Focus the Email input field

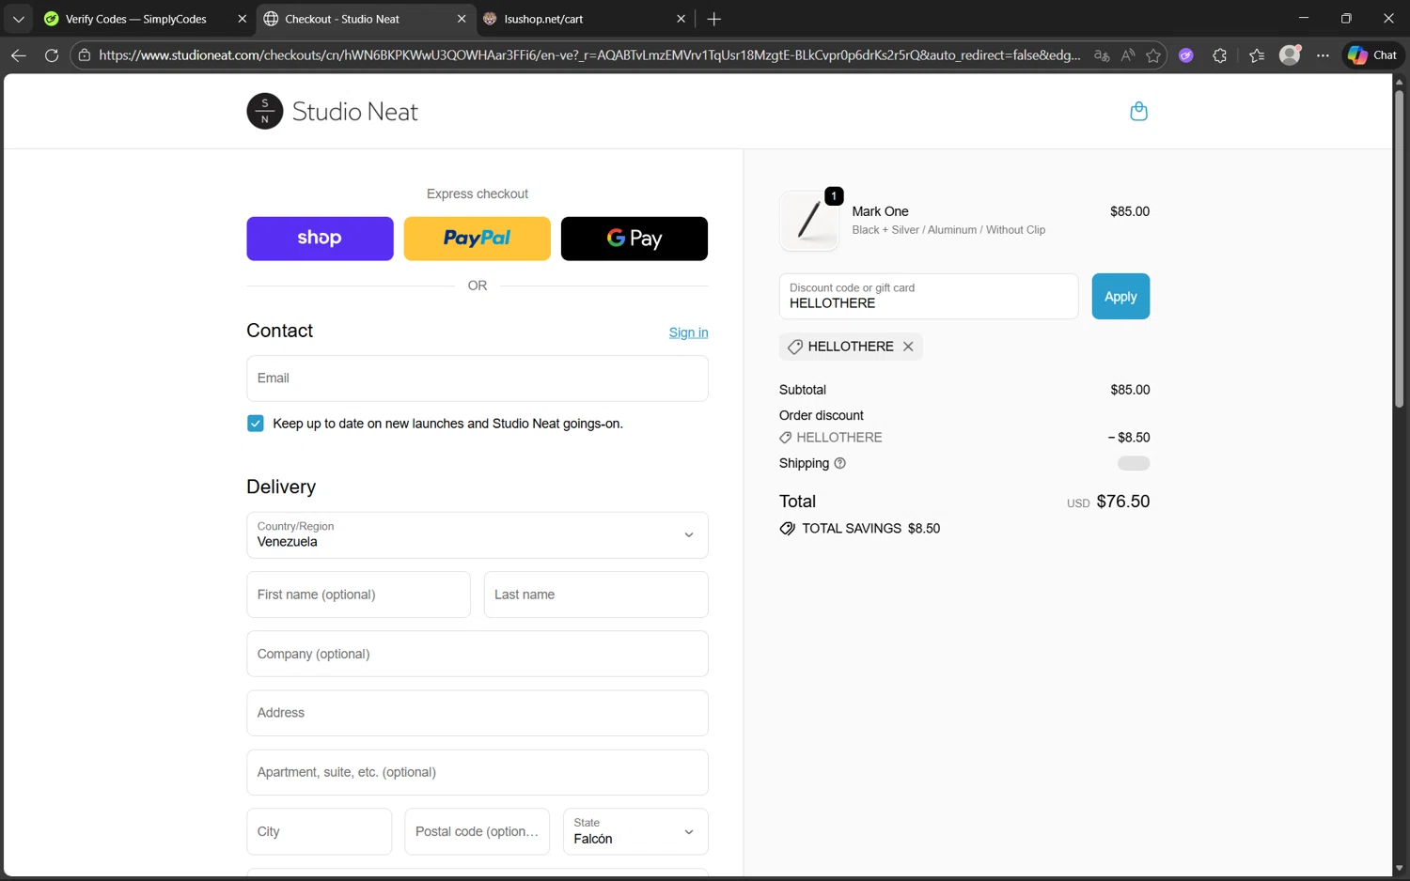point(478,379)
